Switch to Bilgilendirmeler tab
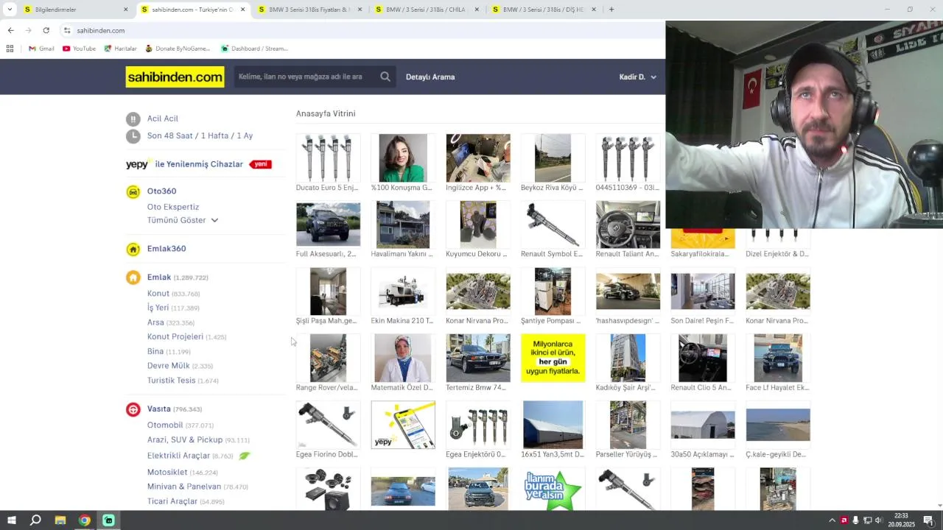Viewport: 943px width, 530px height. (x=74, y=10)
